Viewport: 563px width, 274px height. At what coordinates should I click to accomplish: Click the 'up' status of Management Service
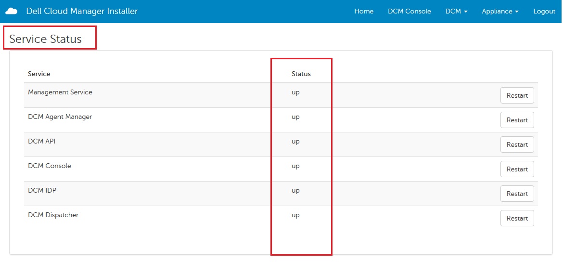point(295,92)
